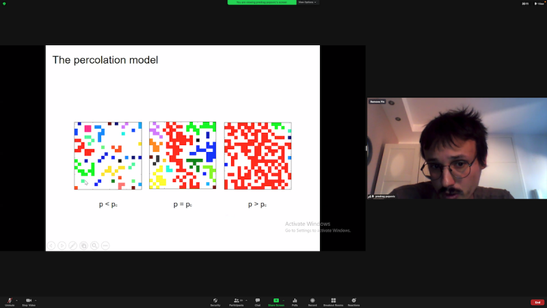Stop Video camera toggle

click(x=29, y=301)
